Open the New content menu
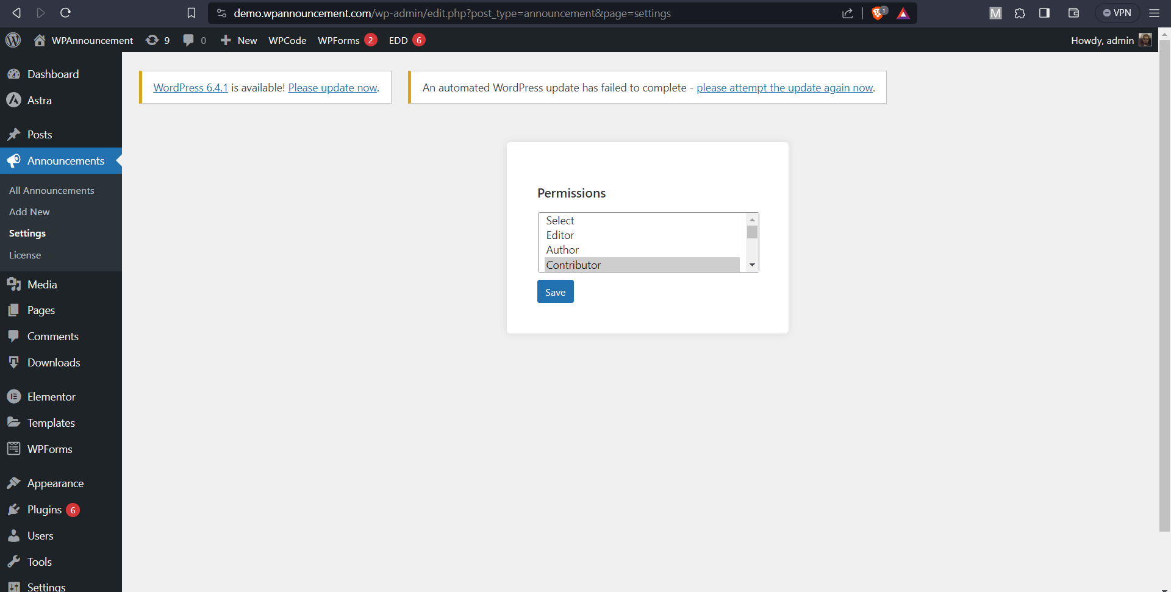The image size is (1171, 592). (239, 40)
